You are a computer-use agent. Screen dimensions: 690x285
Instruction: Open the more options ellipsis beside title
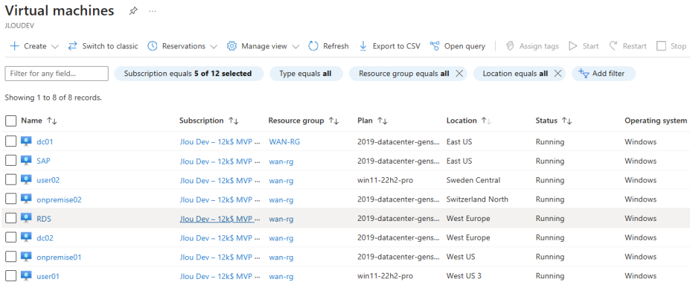[x=152, y=11]
